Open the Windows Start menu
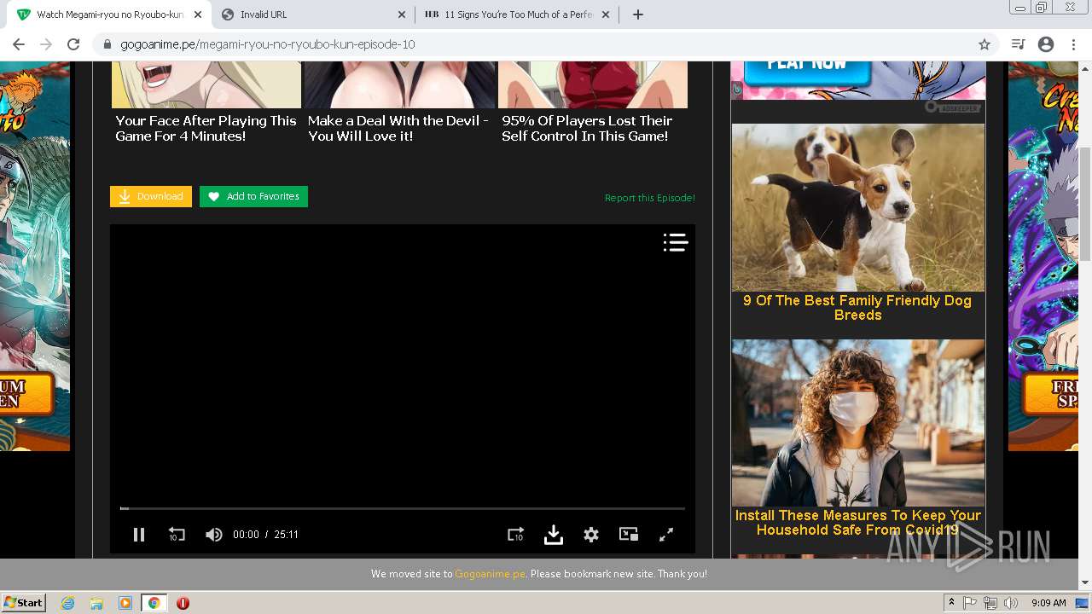 pyautogui.click(x=24, y=602)
